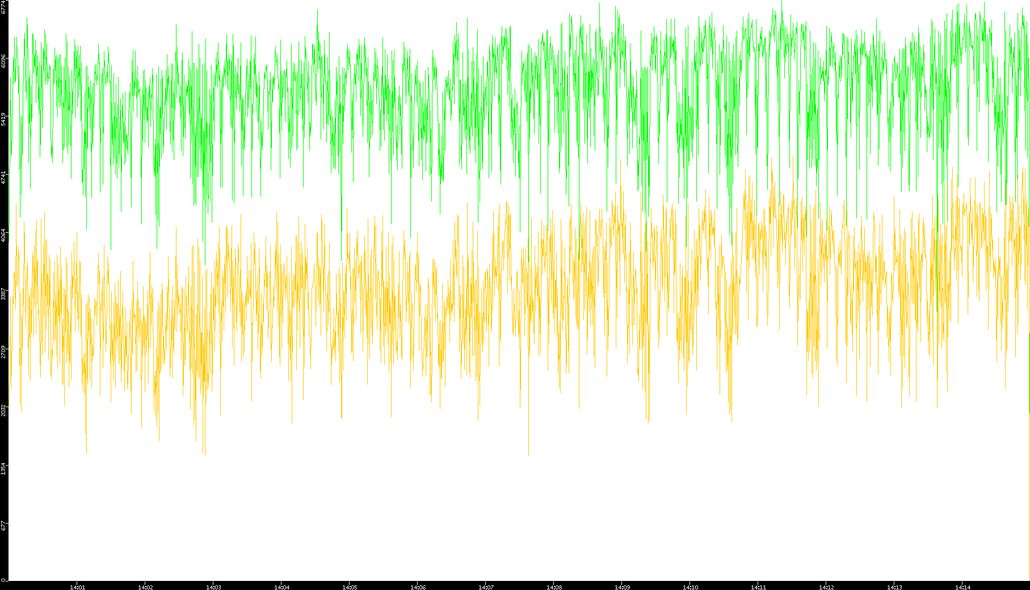This screenshot has height=590, width=1030.
Task: Pick the 2709 label on the value axis
Action: click(3, 352)
